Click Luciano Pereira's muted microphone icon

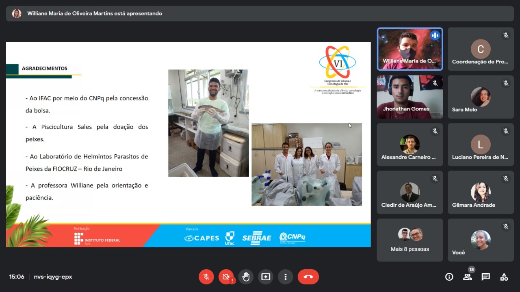point(506,131)
